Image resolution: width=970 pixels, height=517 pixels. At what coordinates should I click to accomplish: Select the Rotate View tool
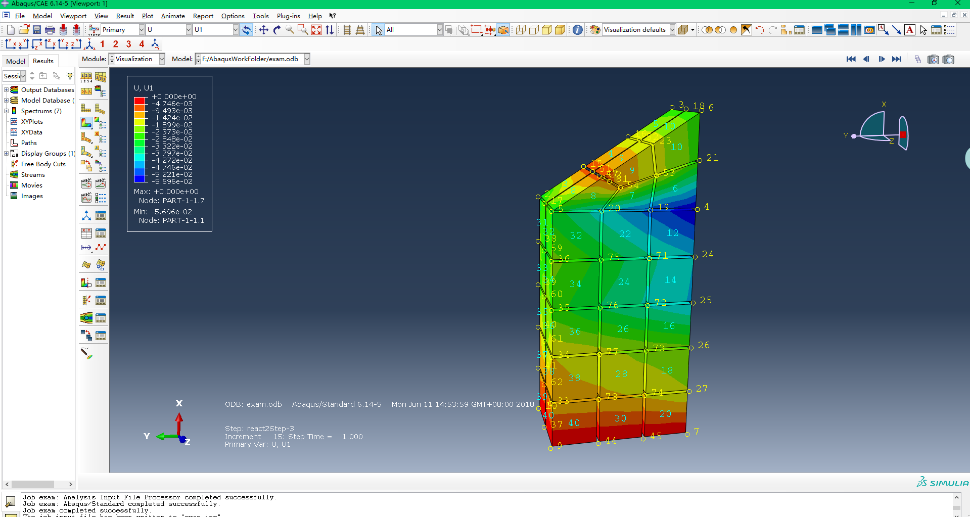(x=277, y=30)
